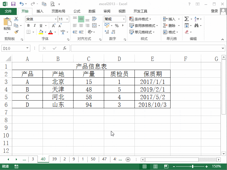This screenshot has height=170, width=227.
Task: Switch to the 插入 ribbon tab
Action: pyautogui.click(x=40, y=11)
